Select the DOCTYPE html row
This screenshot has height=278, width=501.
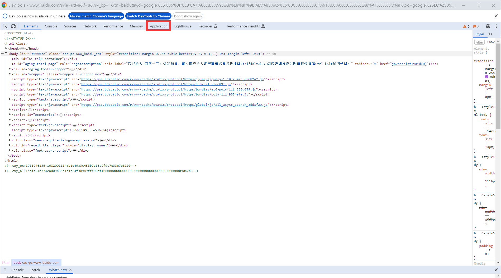[19, 33]
